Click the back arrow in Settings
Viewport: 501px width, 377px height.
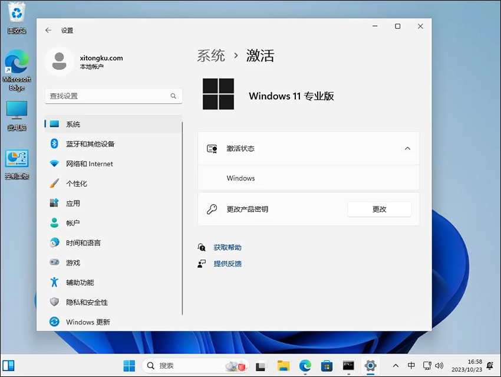coord(48,30)
